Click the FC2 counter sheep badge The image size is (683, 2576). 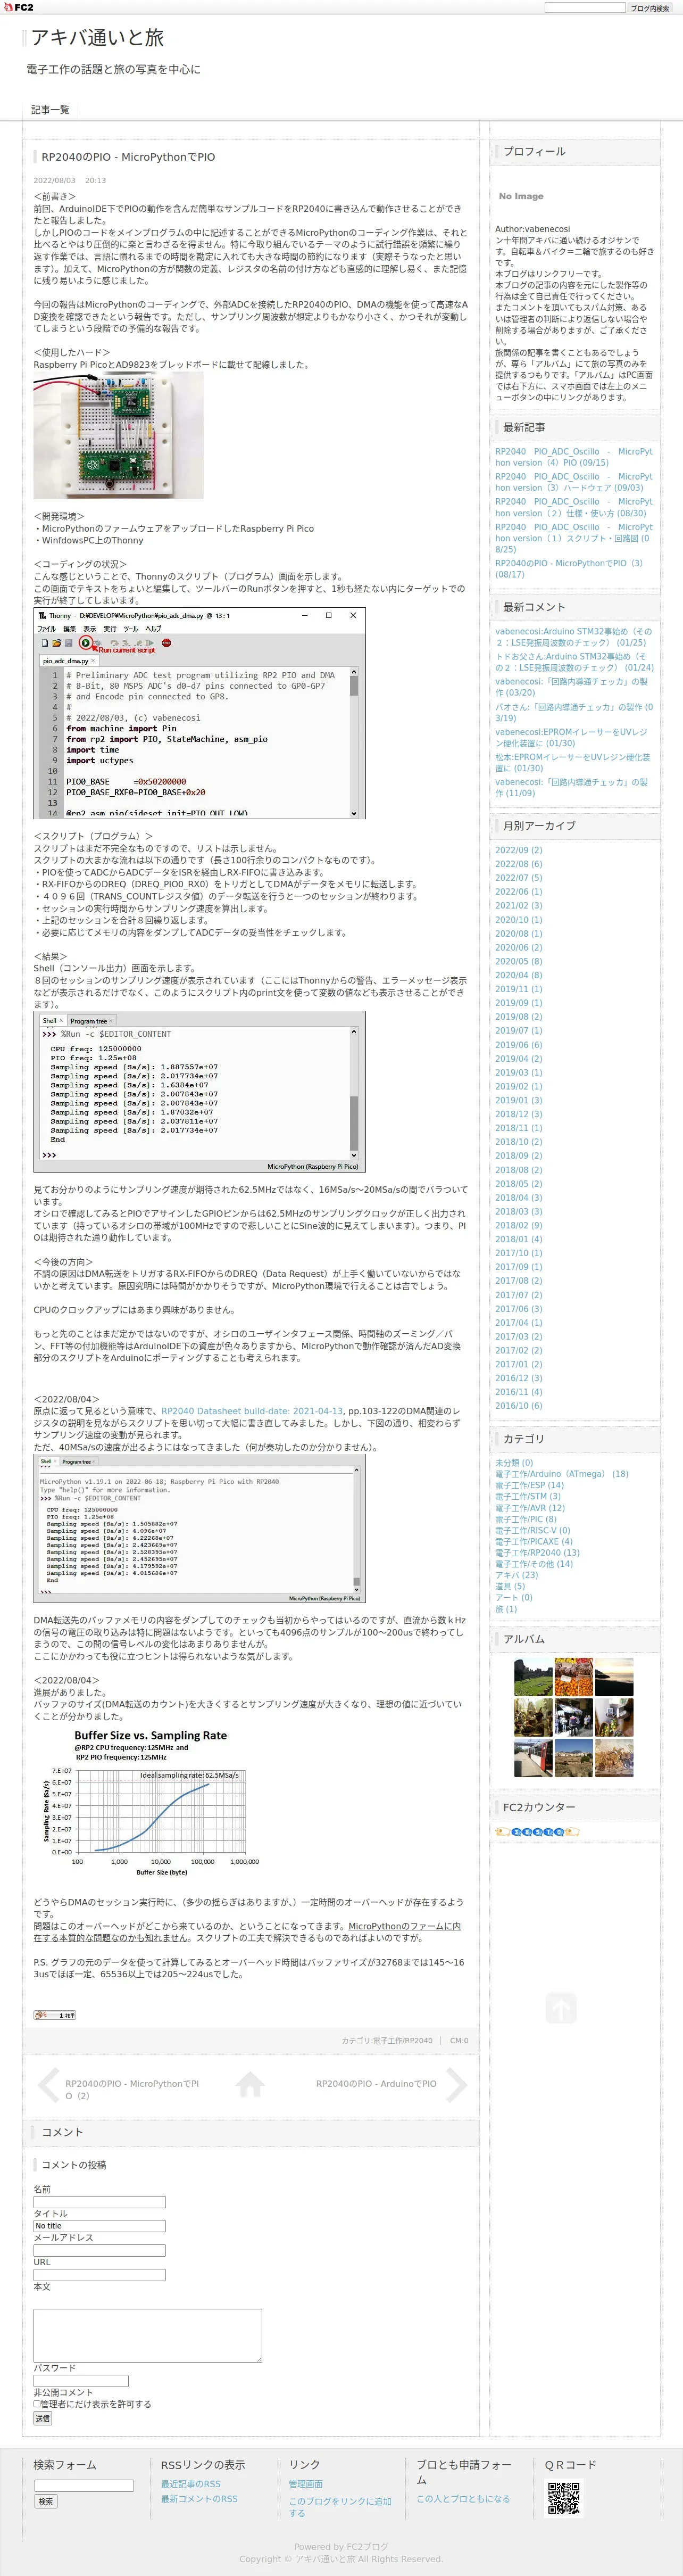pos(538,1832)
